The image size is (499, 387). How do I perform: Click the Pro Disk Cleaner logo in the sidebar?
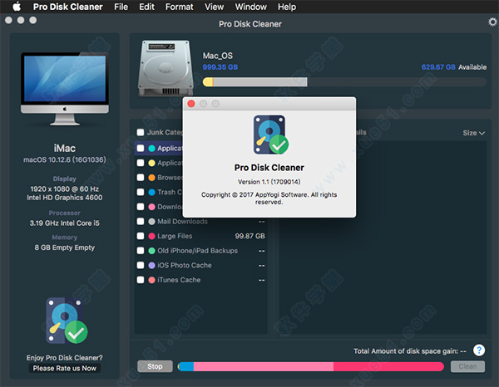coord(67,321)
